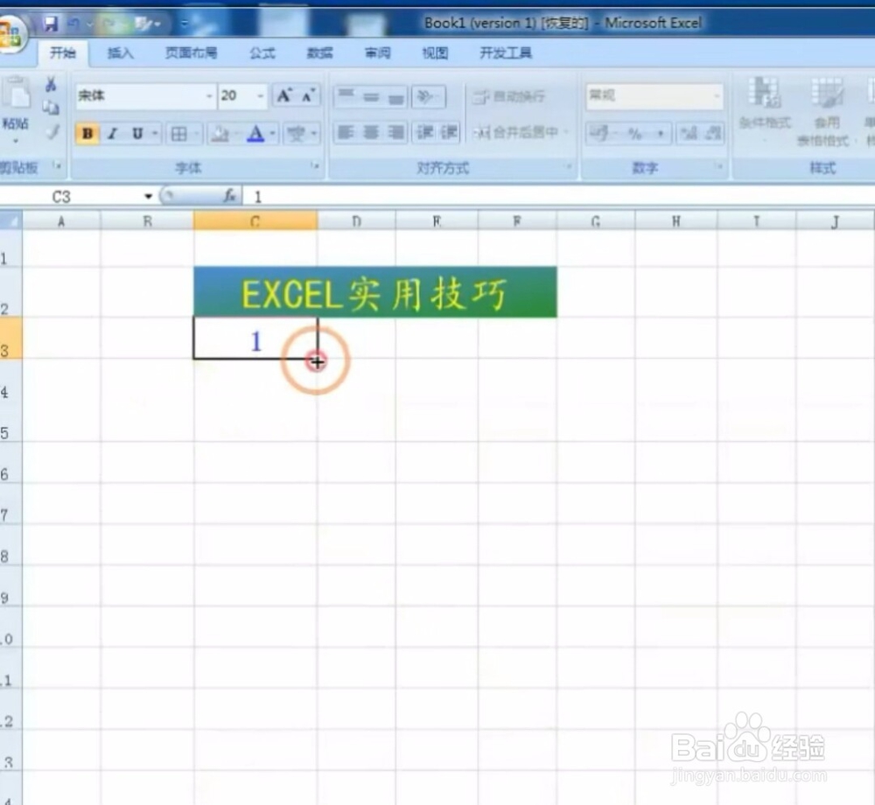Open the number format dropdown (常规)

click(x=716, y=96)
